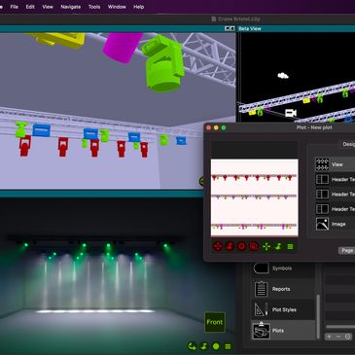Click the red circular power-style icon

coord(241,246)
